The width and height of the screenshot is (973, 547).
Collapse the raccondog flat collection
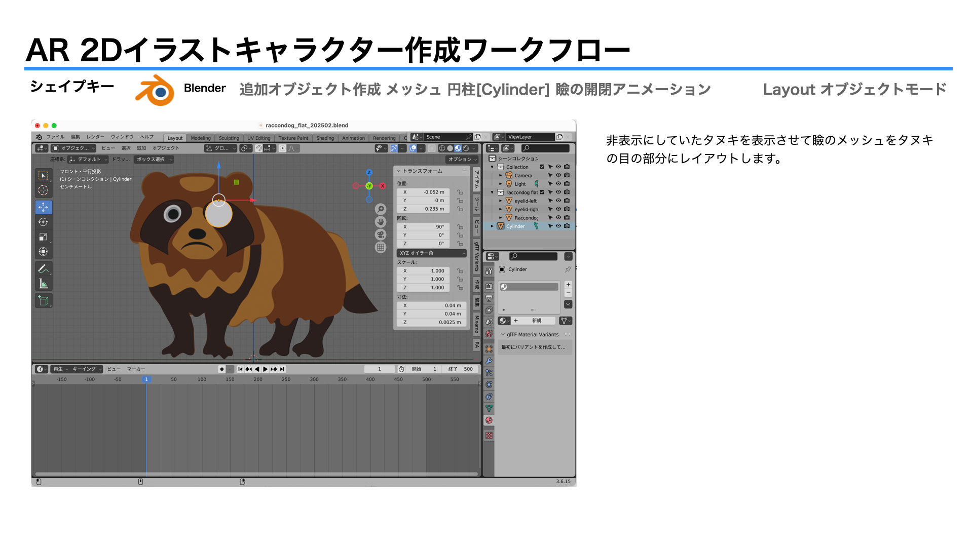[x=492, y=192]
